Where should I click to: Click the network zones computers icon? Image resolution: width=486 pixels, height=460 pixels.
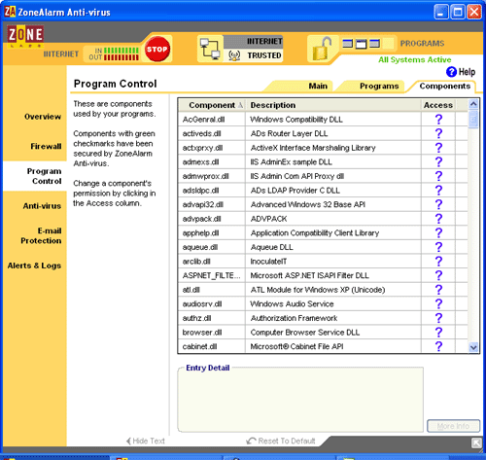(x=210, y=49)
